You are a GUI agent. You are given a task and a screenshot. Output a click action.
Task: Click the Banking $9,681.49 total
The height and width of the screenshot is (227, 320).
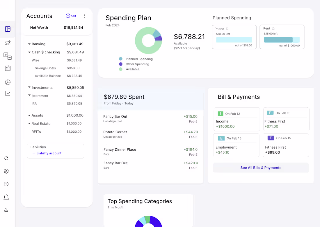pos(75,44)
